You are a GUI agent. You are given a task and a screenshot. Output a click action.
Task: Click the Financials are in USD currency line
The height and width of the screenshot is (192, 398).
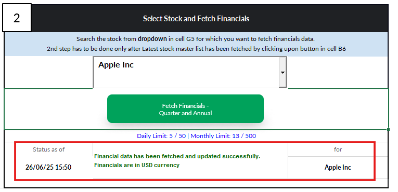(137, 165)
